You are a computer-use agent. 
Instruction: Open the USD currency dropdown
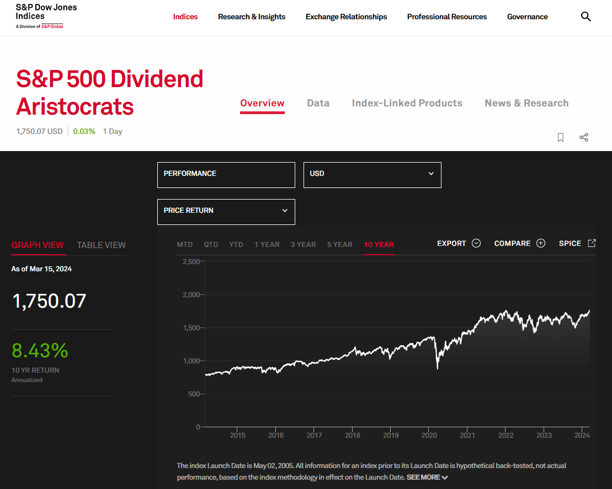[372, 175]
